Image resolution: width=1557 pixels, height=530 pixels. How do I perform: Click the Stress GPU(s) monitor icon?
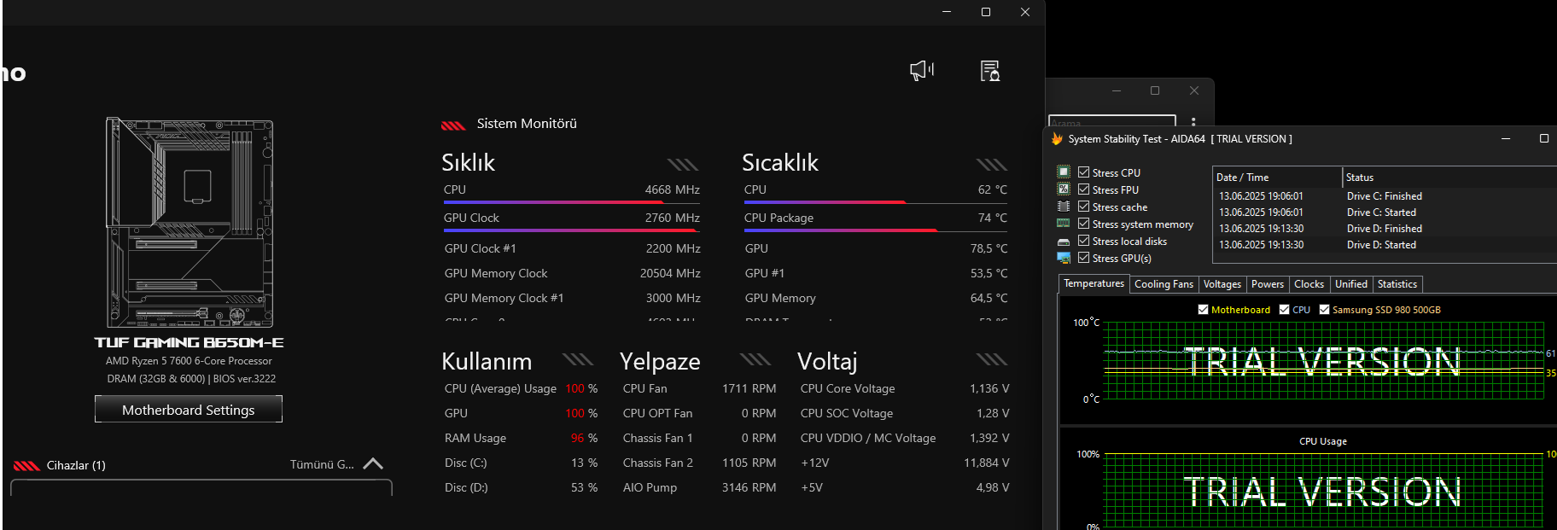(1064, 258)
